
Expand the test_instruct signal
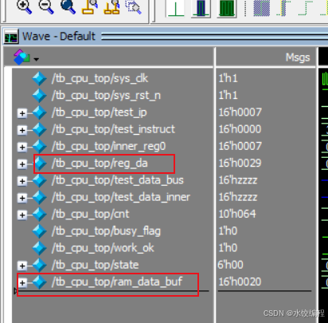point(22,130)
